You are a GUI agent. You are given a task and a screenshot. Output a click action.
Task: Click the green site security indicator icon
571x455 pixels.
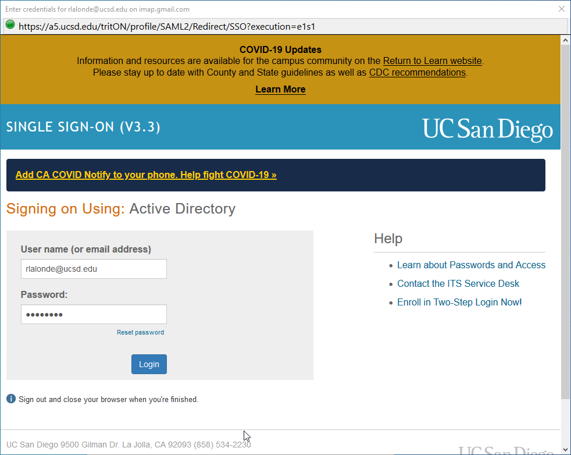click(10, 26)
